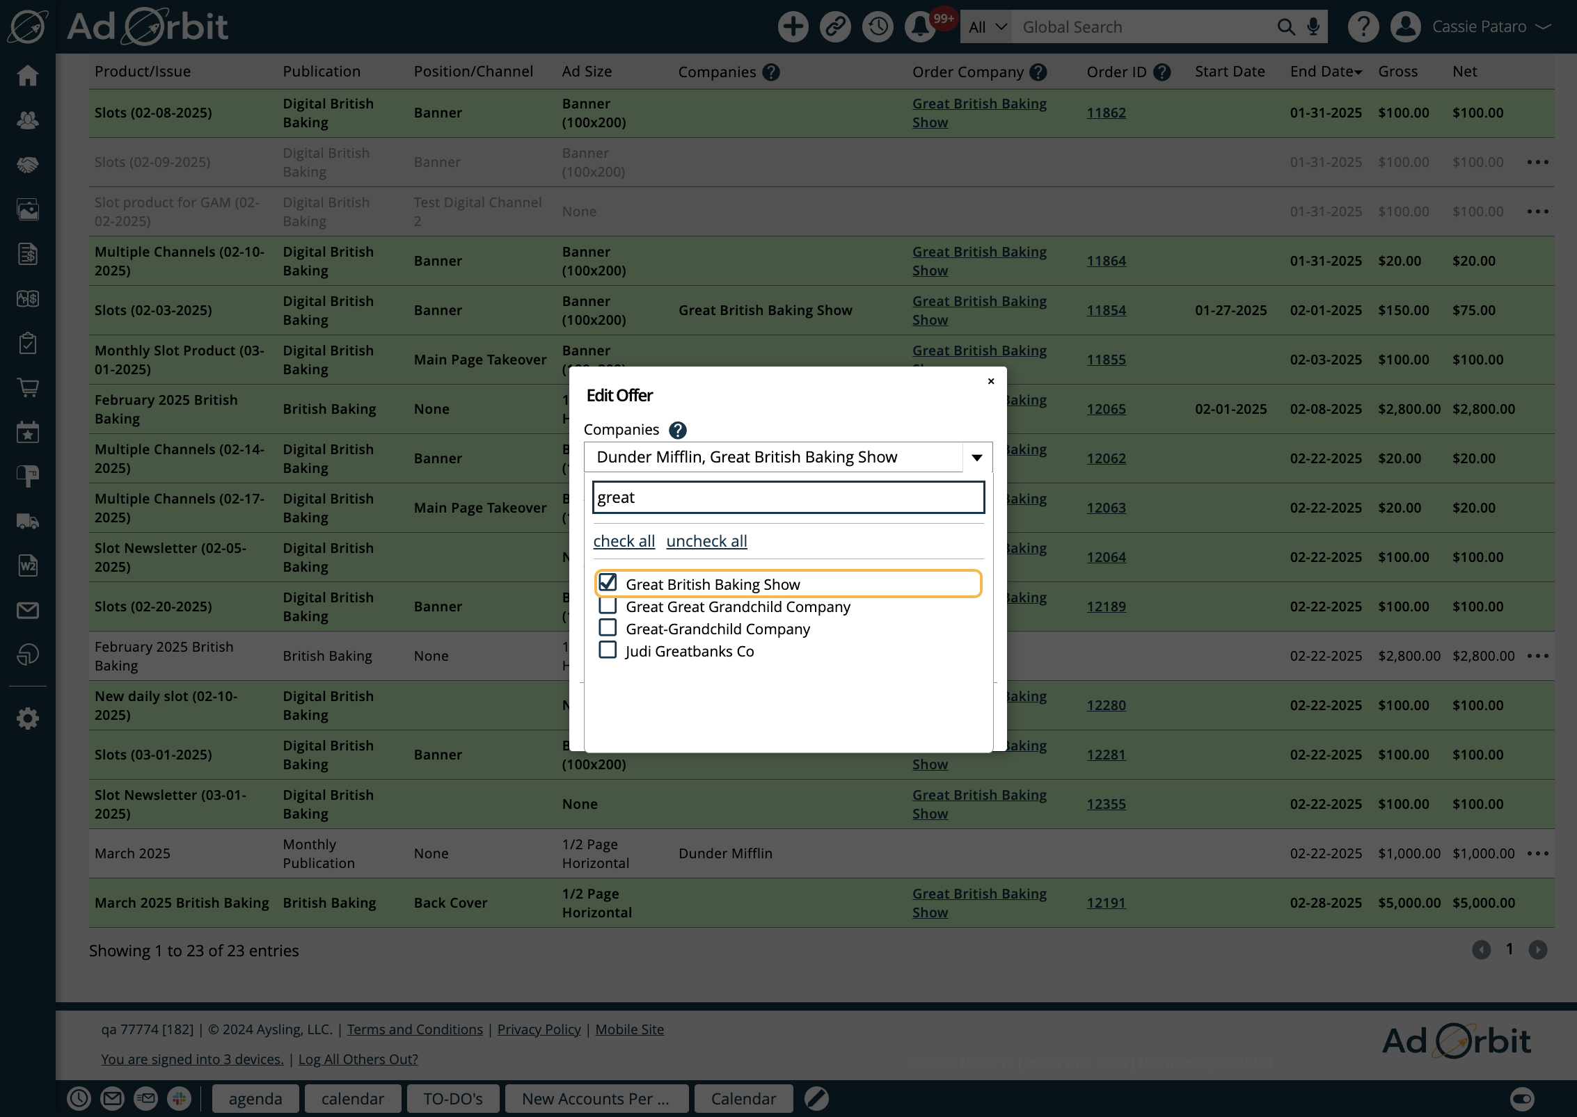Click the help icon beside Order ID header
Image resolution: width=1577 pixels, height=1117 pixels.
click(1162, 72)
